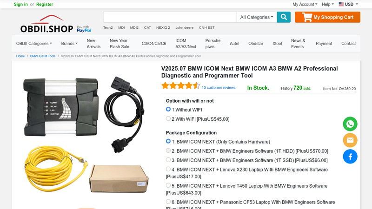The height and width of the screenshot is (209, 372).
Task: Open the Obdstar menu item
Action: coord(256,44)
